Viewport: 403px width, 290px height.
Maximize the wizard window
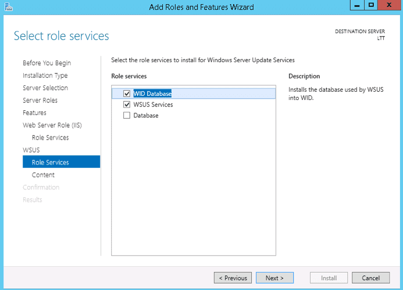371,6
